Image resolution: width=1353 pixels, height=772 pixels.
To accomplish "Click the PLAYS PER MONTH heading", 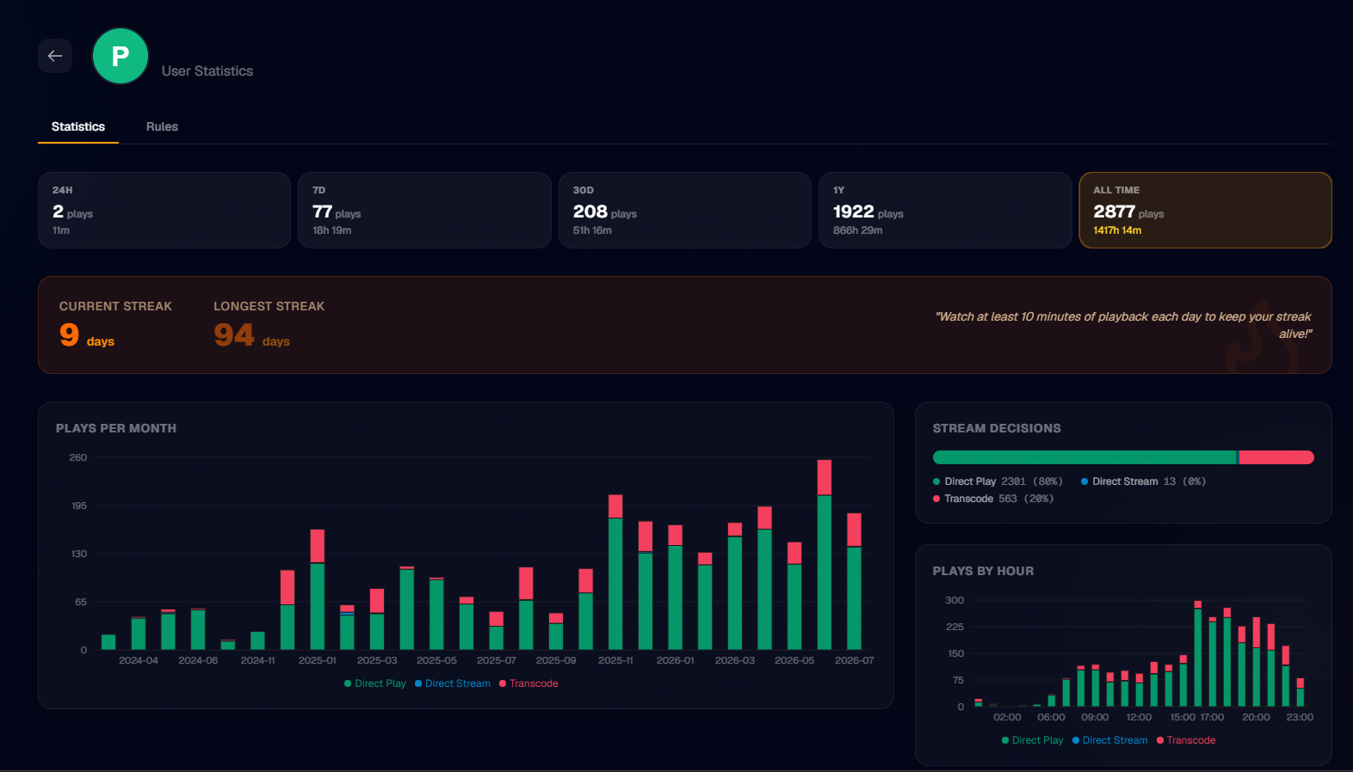I will click(x=116, y=428).
